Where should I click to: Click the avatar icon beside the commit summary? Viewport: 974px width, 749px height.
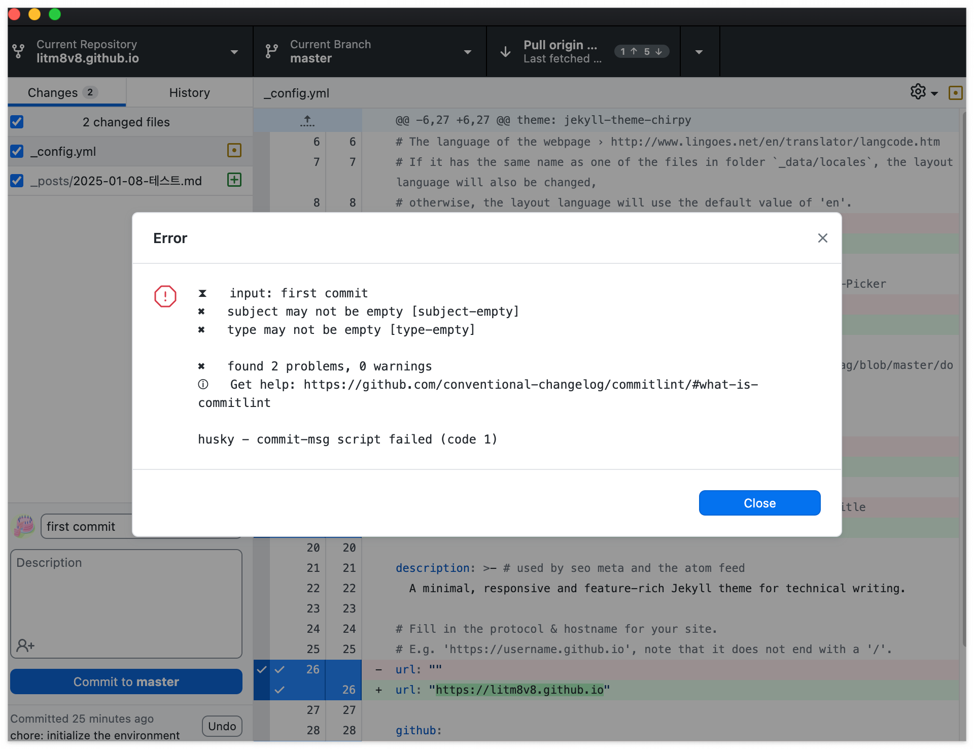[23, 526]
